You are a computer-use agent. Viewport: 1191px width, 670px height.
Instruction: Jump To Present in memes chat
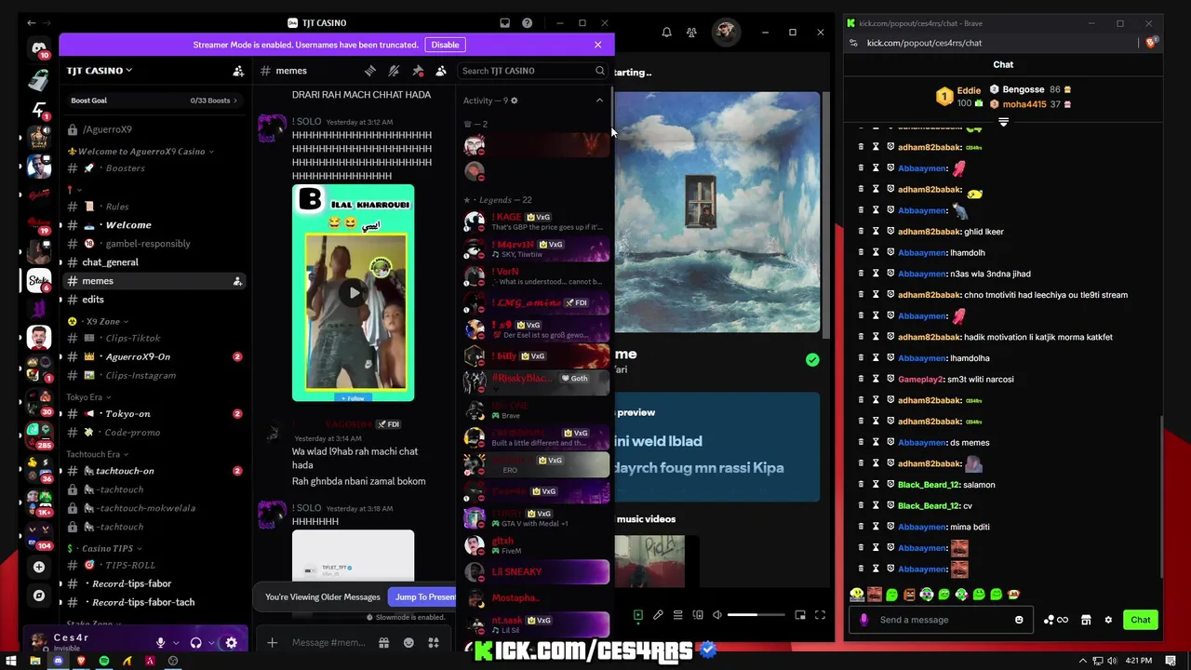coord(424,597)
